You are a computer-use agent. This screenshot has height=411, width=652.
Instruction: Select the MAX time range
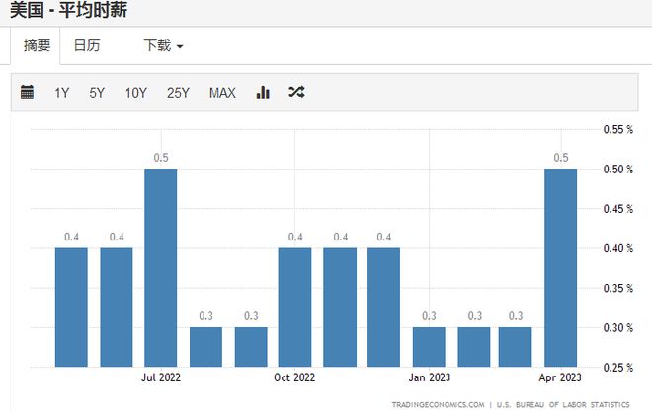pyautogui.click(x=222, y=92)
